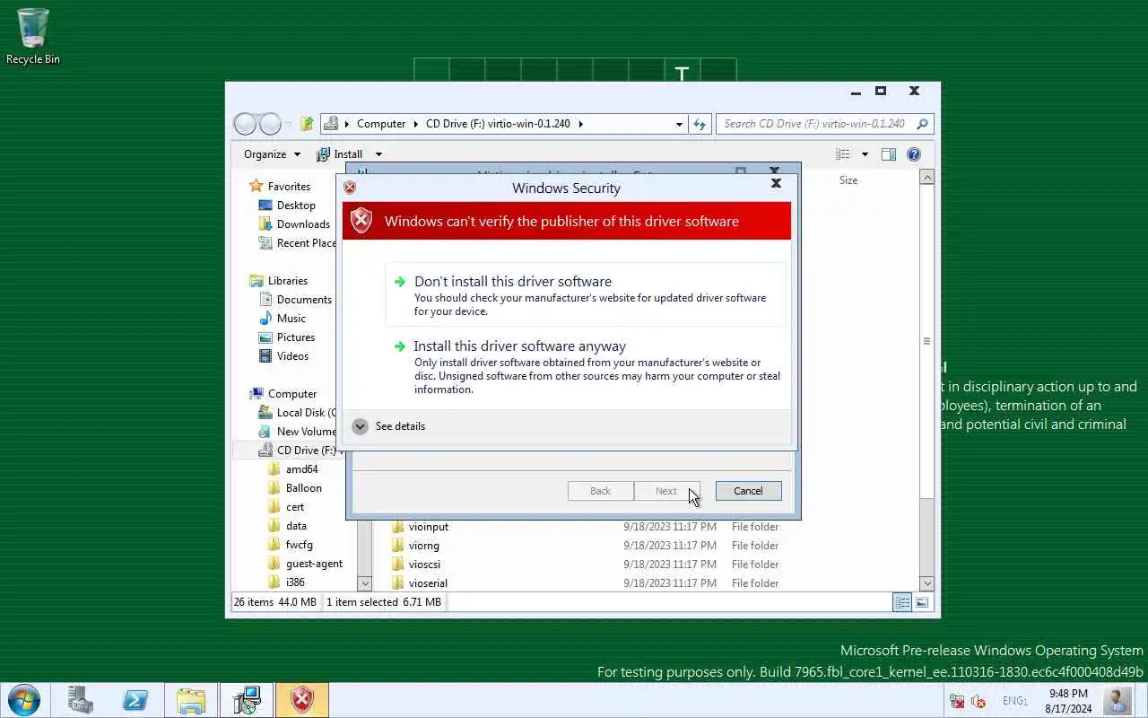Open guest-agent folder in tree
Screen dimensions: 1148x718
pyautogui.click(x=306, y=564)
